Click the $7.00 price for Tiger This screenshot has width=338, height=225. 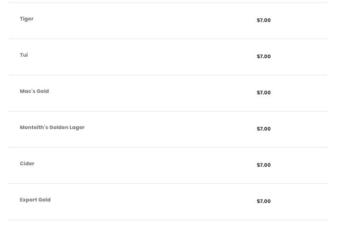pos(263,21)
